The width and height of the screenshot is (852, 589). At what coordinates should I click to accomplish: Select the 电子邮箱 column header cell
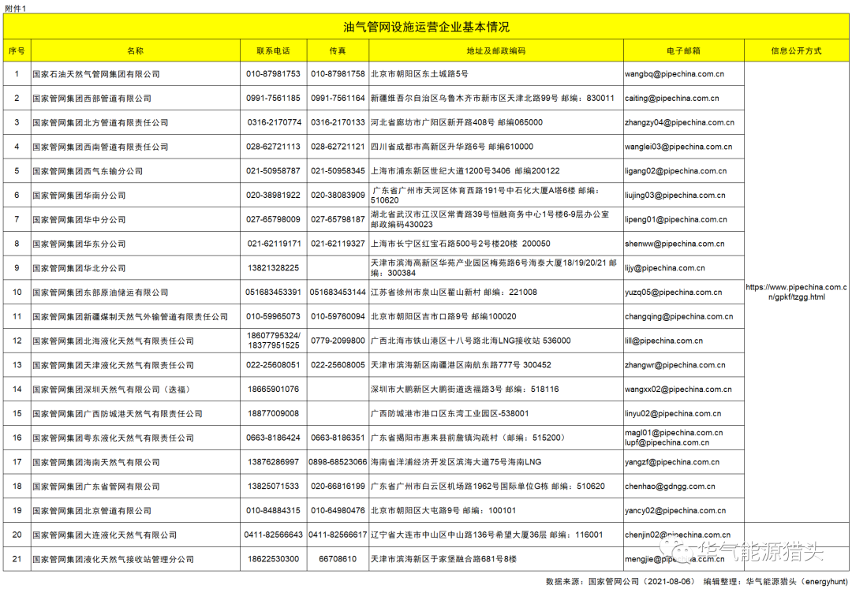click(x=683, y=50)
